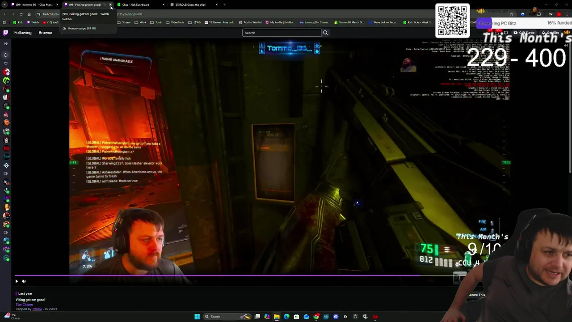The image size is (572, 322).
Task: Click the Gift Turbo button
Action: 524,33
